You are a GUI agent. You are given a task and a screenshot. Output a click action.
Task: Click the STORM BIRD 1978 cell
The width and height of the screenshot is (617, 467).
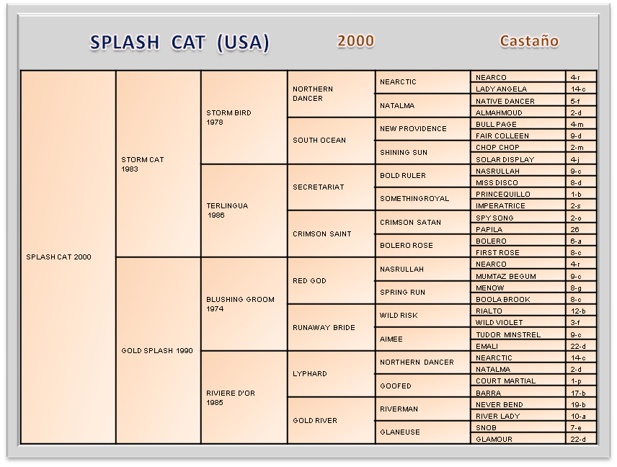(244, 117)
